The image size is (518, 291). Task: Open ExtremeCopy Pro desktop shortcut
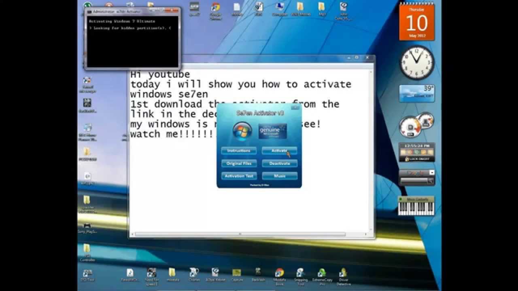(x=321, y=276)
